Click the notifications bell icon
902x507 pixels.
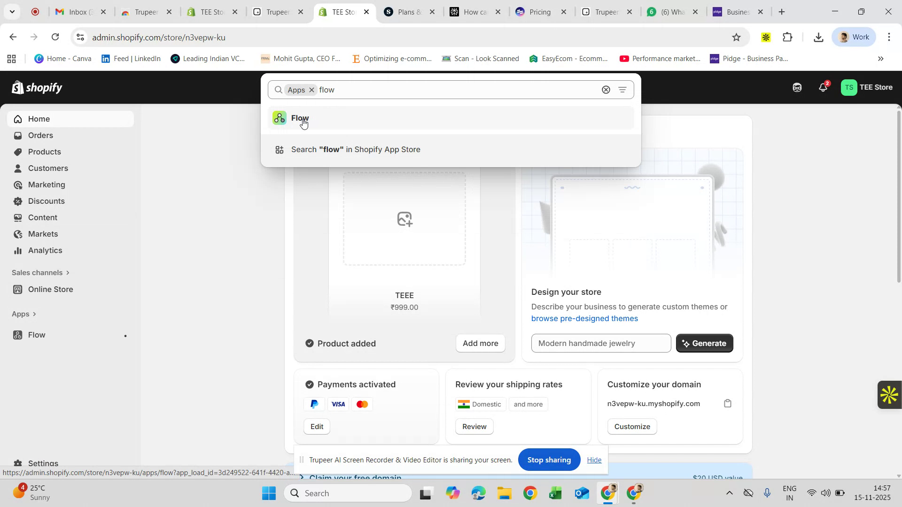tap(823, 87)
